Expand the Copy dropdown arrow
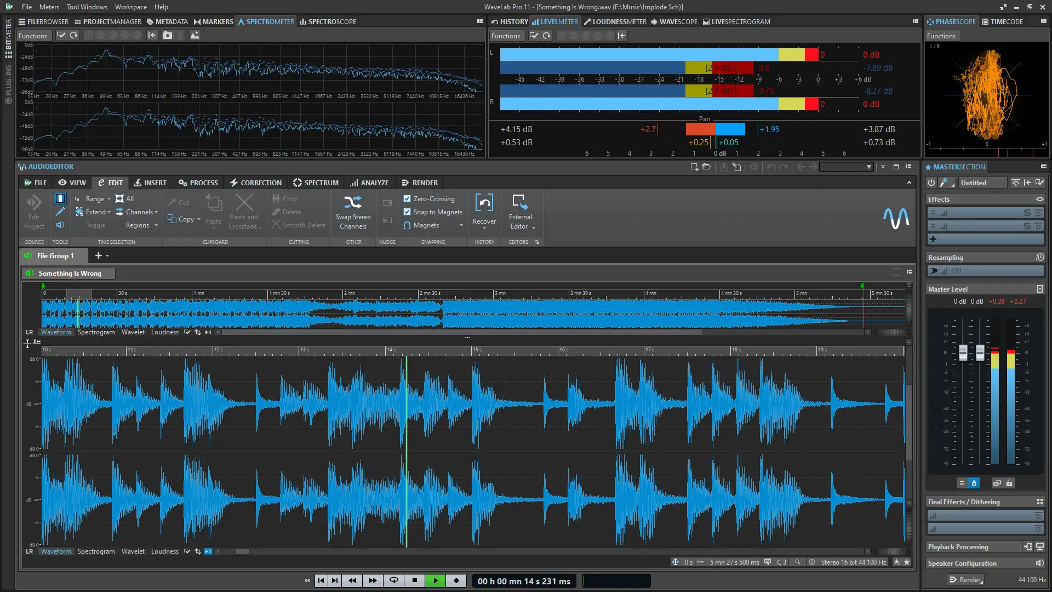The width and height of the screenshot is (1052, 592). pyautogui.click(x=199, y=219)
